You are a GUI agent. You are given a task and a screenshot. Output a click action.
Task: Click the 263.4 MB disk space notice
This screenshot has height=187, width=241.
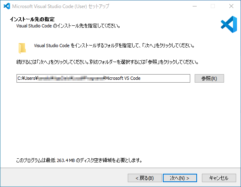[79, 160]
